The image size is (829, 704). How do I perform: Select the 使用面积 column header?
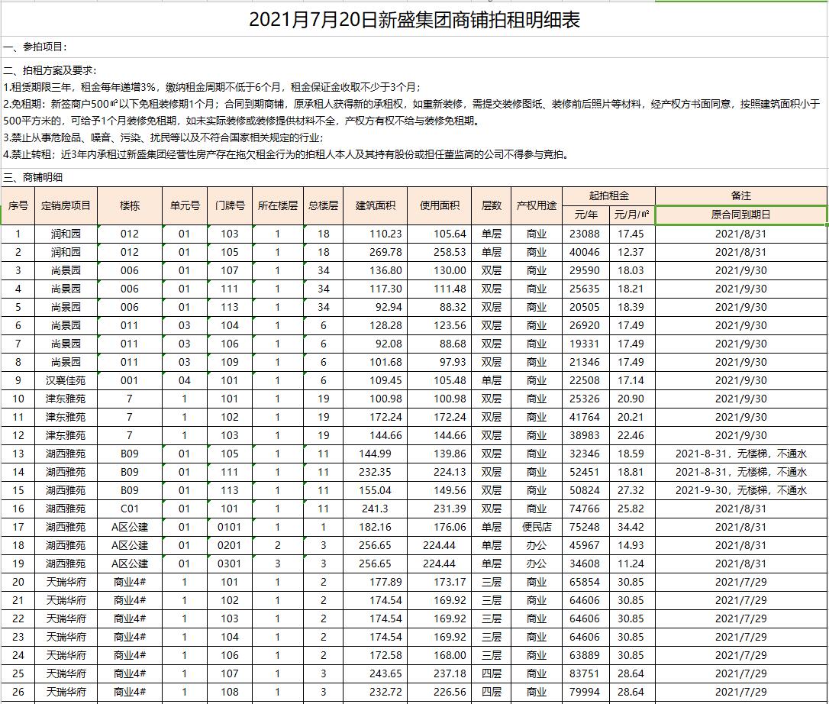point(439,205)
